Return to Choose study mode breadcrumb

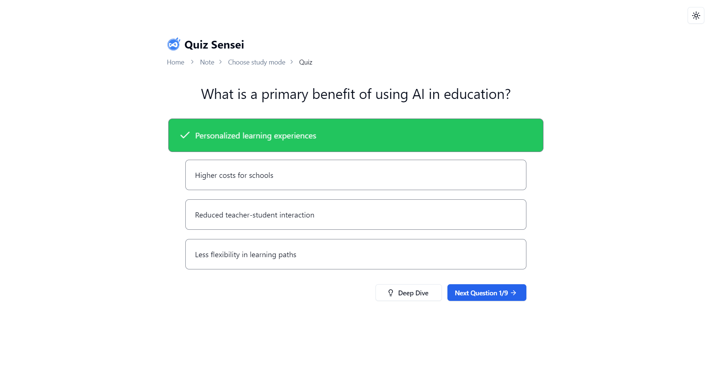[257, 62]
